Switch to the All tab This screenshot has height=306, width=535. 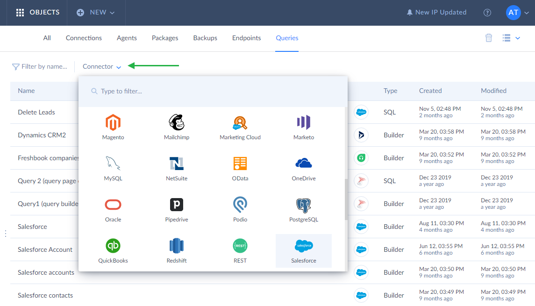[x=47, y=38]
